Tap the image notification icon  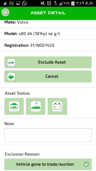pos(18,3)
